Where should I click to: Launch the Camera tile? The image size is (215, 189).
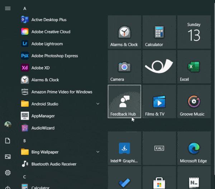(x=124, y=67)
